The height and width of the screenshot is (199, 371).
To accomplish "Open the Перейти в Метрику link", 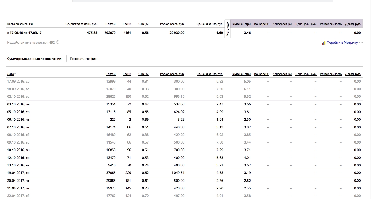I will coord(342,43).
